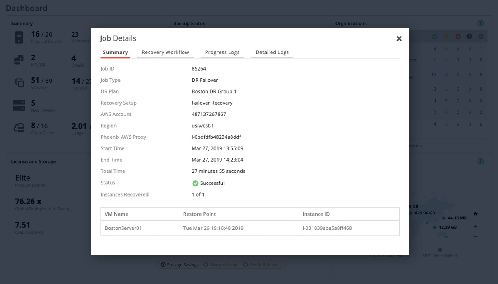Open the Progress Logs tab

[222, 52]
